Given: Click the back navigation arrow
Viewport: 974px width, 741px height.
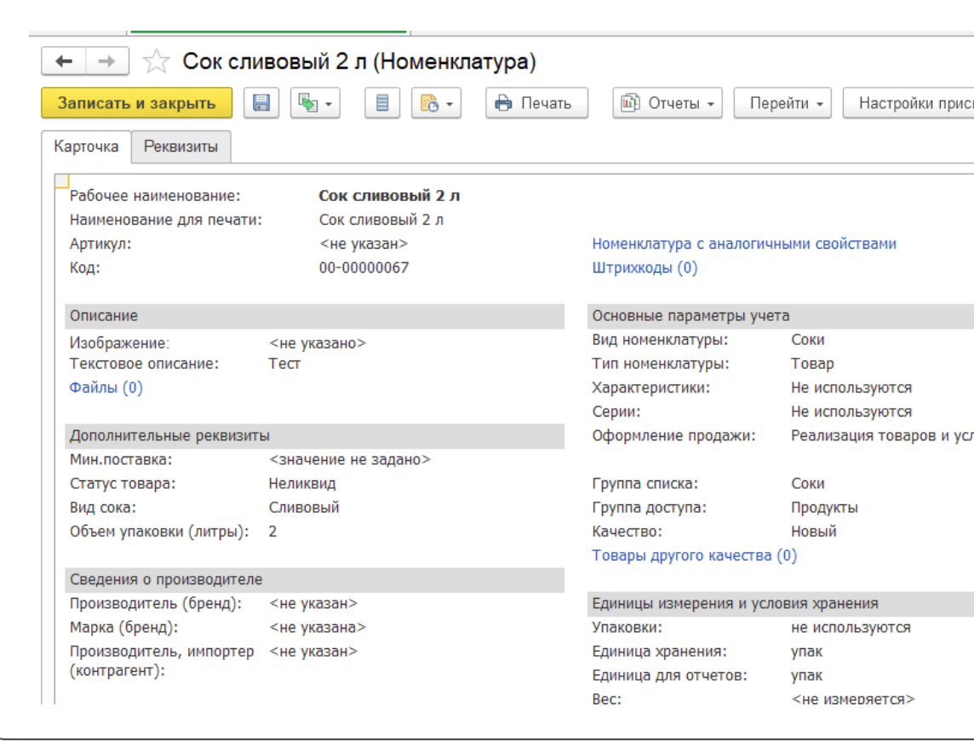Looking at the screenshot, I should (65, 62).
